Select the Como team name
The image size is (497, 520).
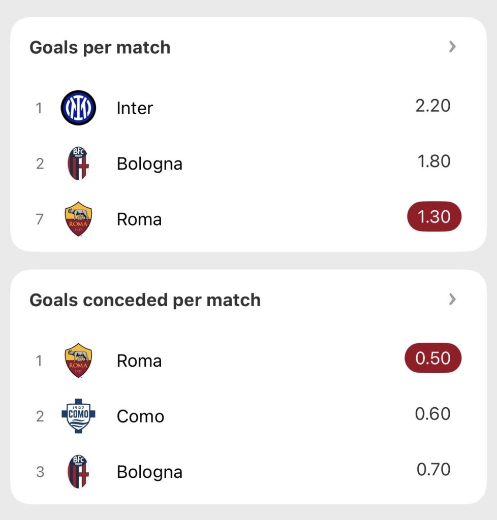[140, 416]
